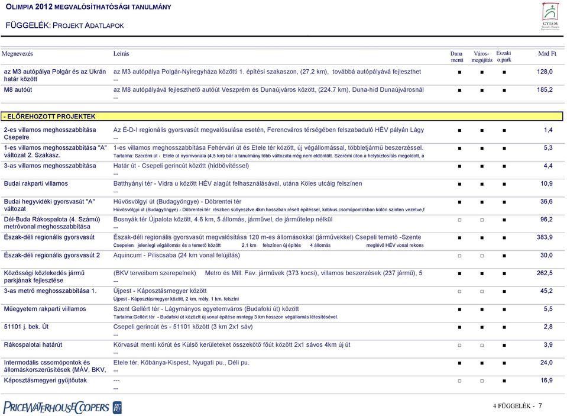This screenshot has height=416, width=567.
Task: Select "Budai hegyvidéki gyorsvasút "A" változat" row name
Action: (x=50, y=205)
